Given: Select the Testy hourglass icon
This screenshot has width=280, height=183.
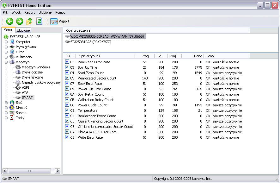Looking at the screenshot, I should (12, 118).
